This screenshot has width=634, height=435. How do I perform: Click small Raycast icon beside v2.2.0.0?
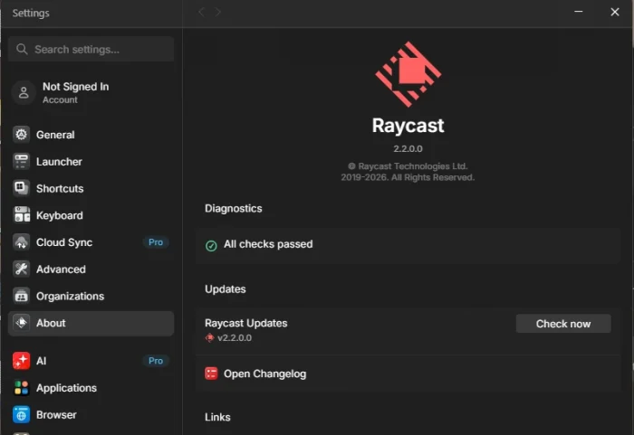point(209,337)
